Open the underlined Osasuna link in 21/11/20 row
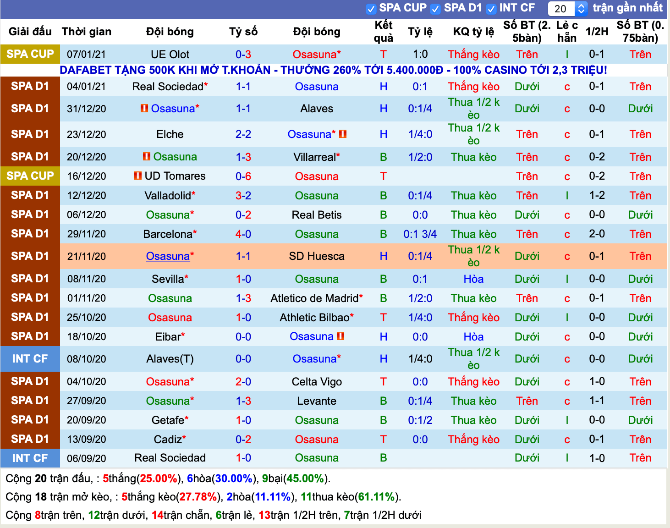Screen dimensions: 670x528 click(x=168, y=256)
